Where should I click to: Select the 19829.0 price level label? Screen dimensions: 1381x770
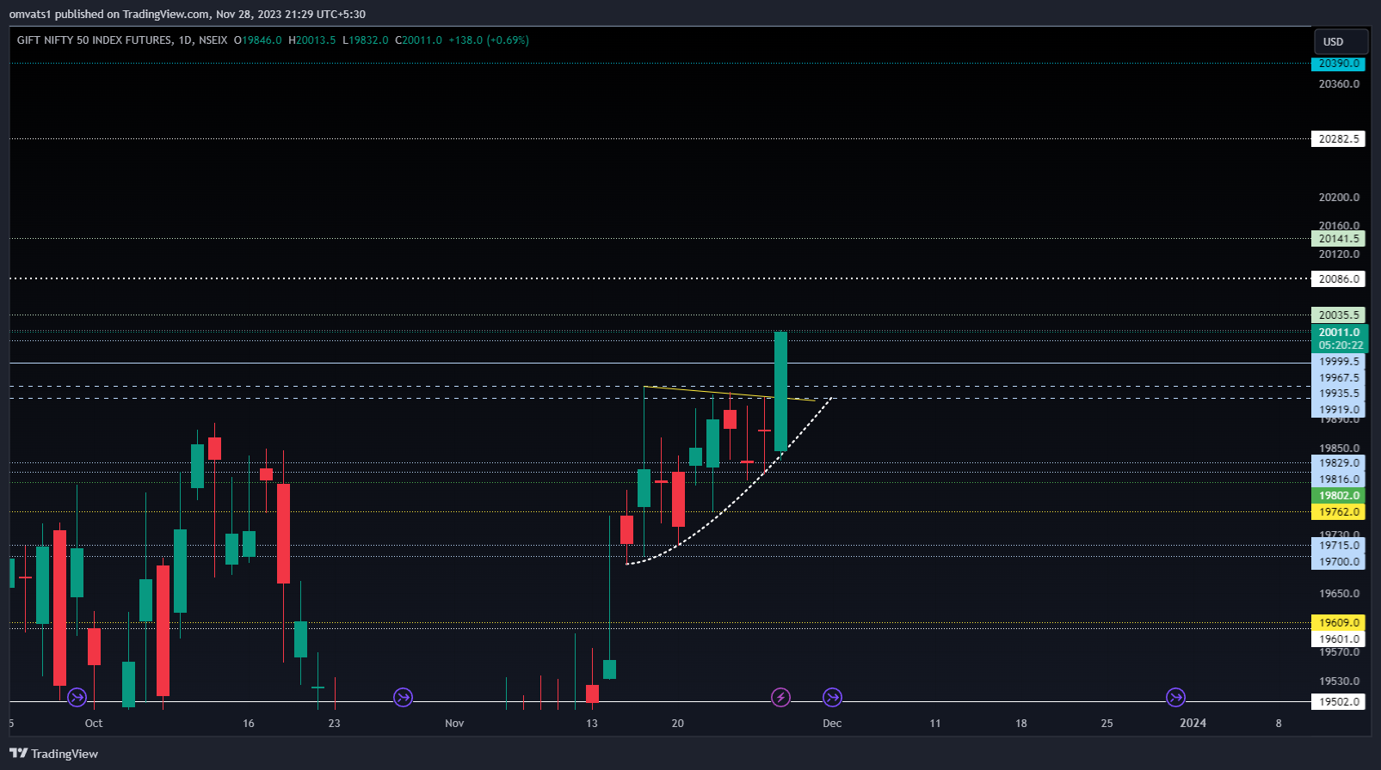(x=1338, y=463)
